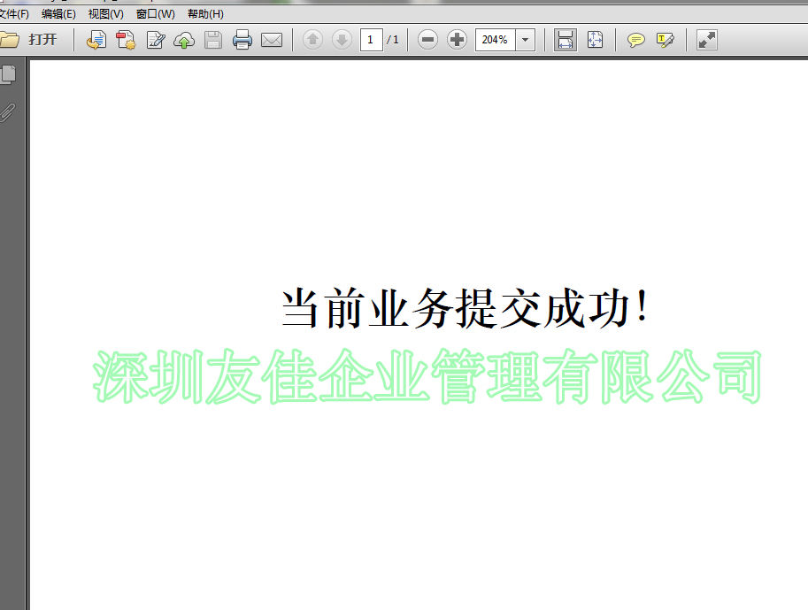This screenshot has height=610, width=808.
Task: Toggle zoom out with the minus button
Action: [x=427, y=39]
